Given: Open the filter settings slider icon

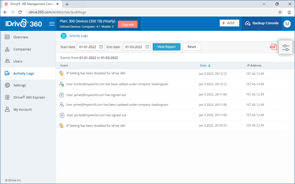Looking at the screenshot, I should pyautogui.click(x=285, y=48).
